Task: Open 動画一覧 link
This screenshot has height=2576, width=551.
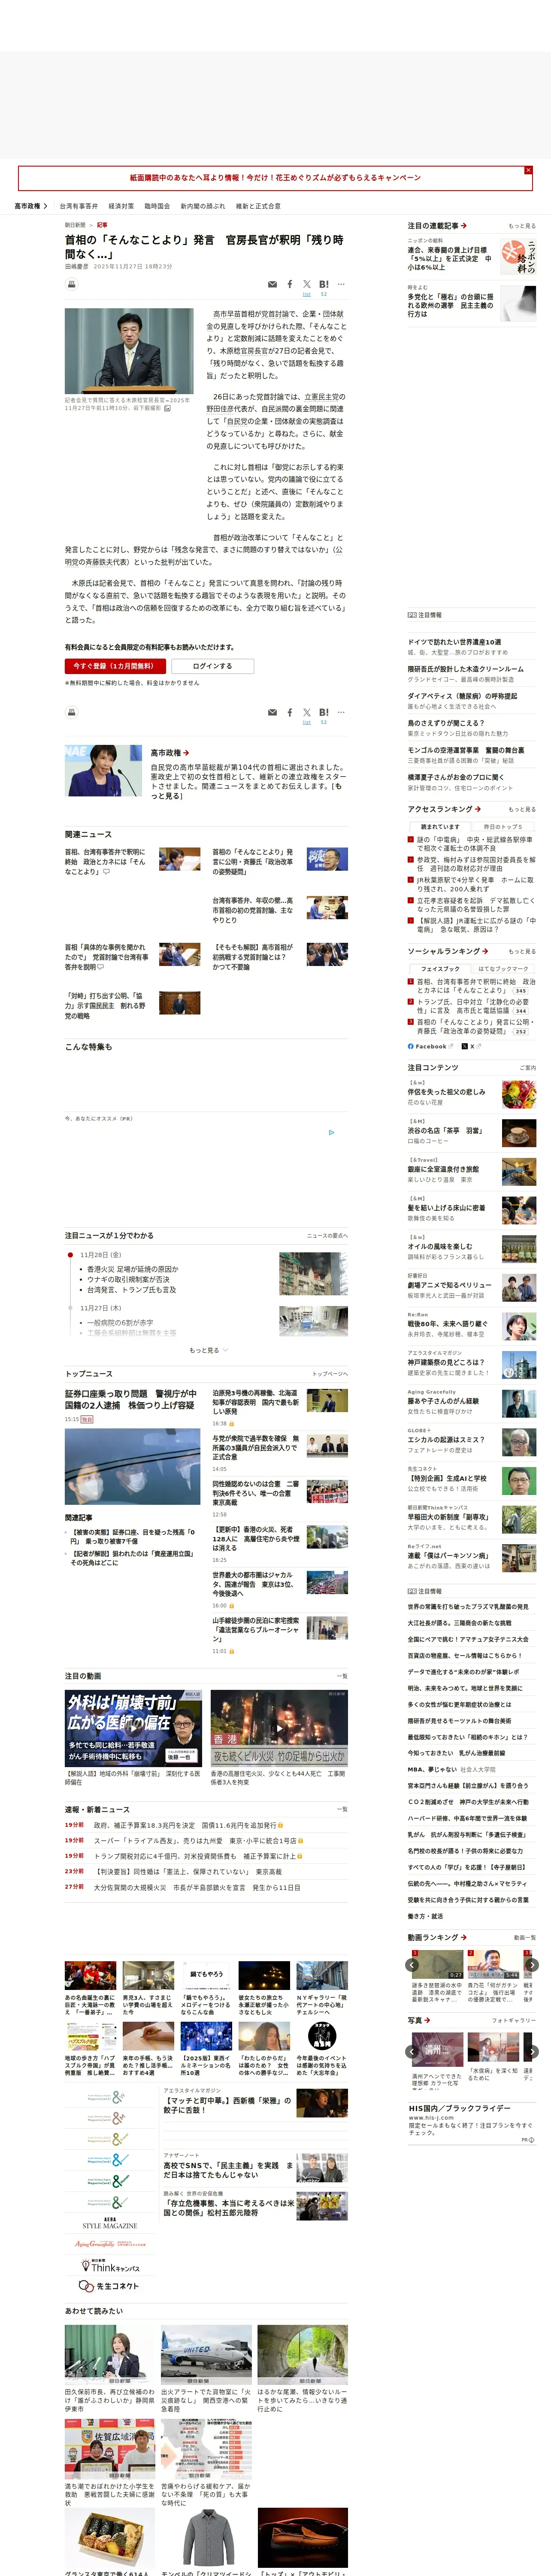Action: 525,1937
